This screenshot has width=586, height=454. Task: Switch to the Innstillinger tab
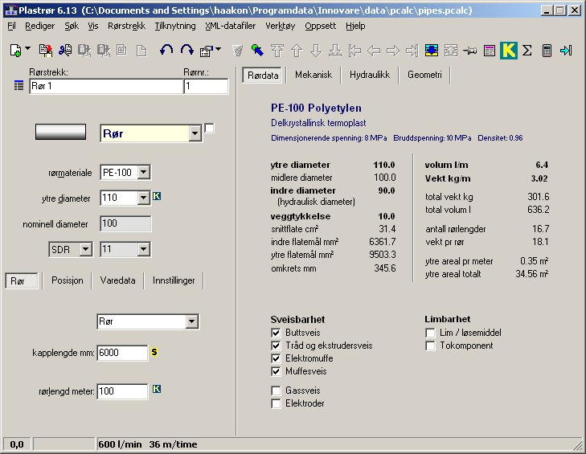click(174, 280)
